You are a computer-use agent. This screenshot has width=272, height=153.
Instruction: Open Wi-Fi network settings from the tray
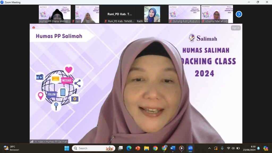228,148
